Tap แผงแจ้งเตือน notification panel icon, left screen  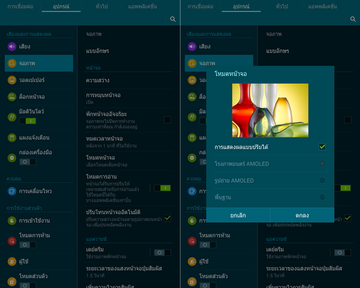12,137
